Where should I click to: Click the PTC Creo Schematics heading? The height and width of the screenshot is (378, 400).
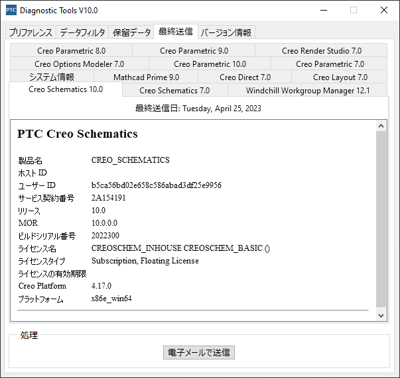(x=78, y=134)
